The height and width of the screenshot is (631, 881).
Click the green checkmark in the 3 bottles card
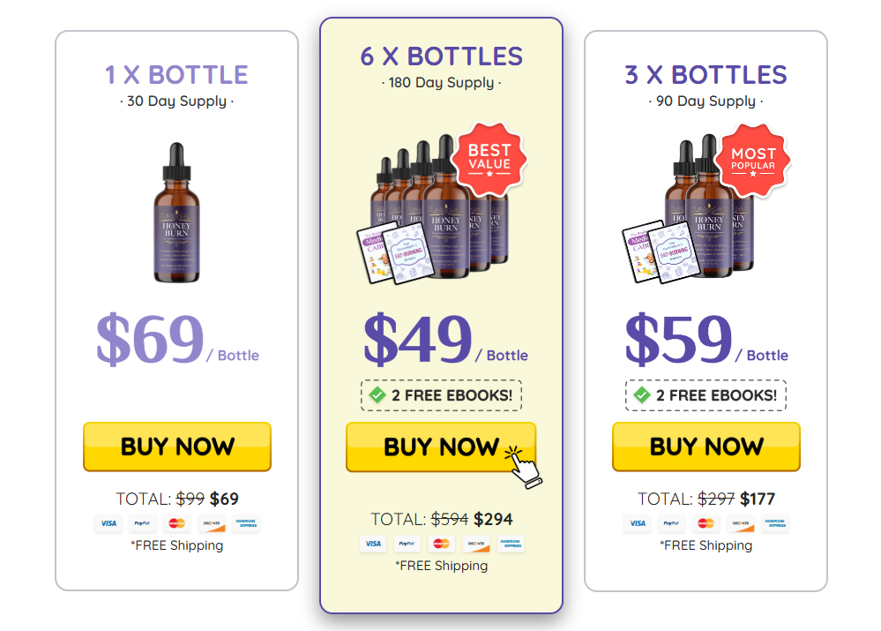coord(642,394)
